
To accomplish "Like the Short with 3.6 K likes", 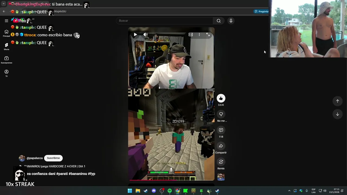I will [221, 98].
